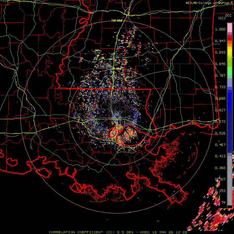Click the TH threshold label in legend
The height and width of the screenshot is (234, 234).
[x=223, y=203]
